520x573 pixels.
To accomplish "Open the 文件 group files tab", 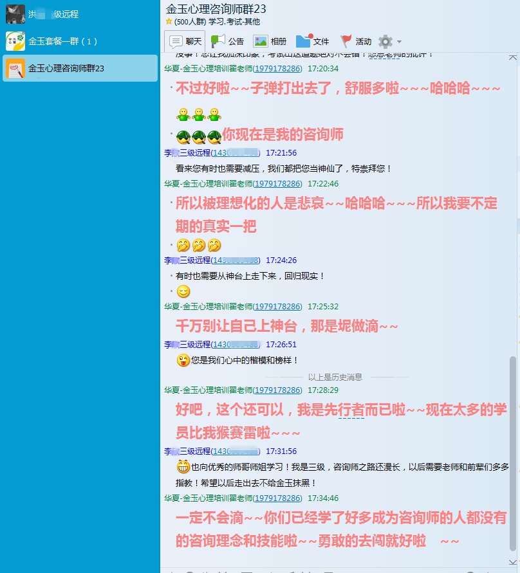I will point(313,41).
